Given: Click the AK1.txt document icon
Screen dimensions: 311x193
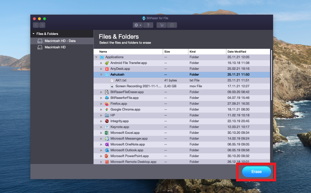Looking at the screenshot, I should pos(112,80).
